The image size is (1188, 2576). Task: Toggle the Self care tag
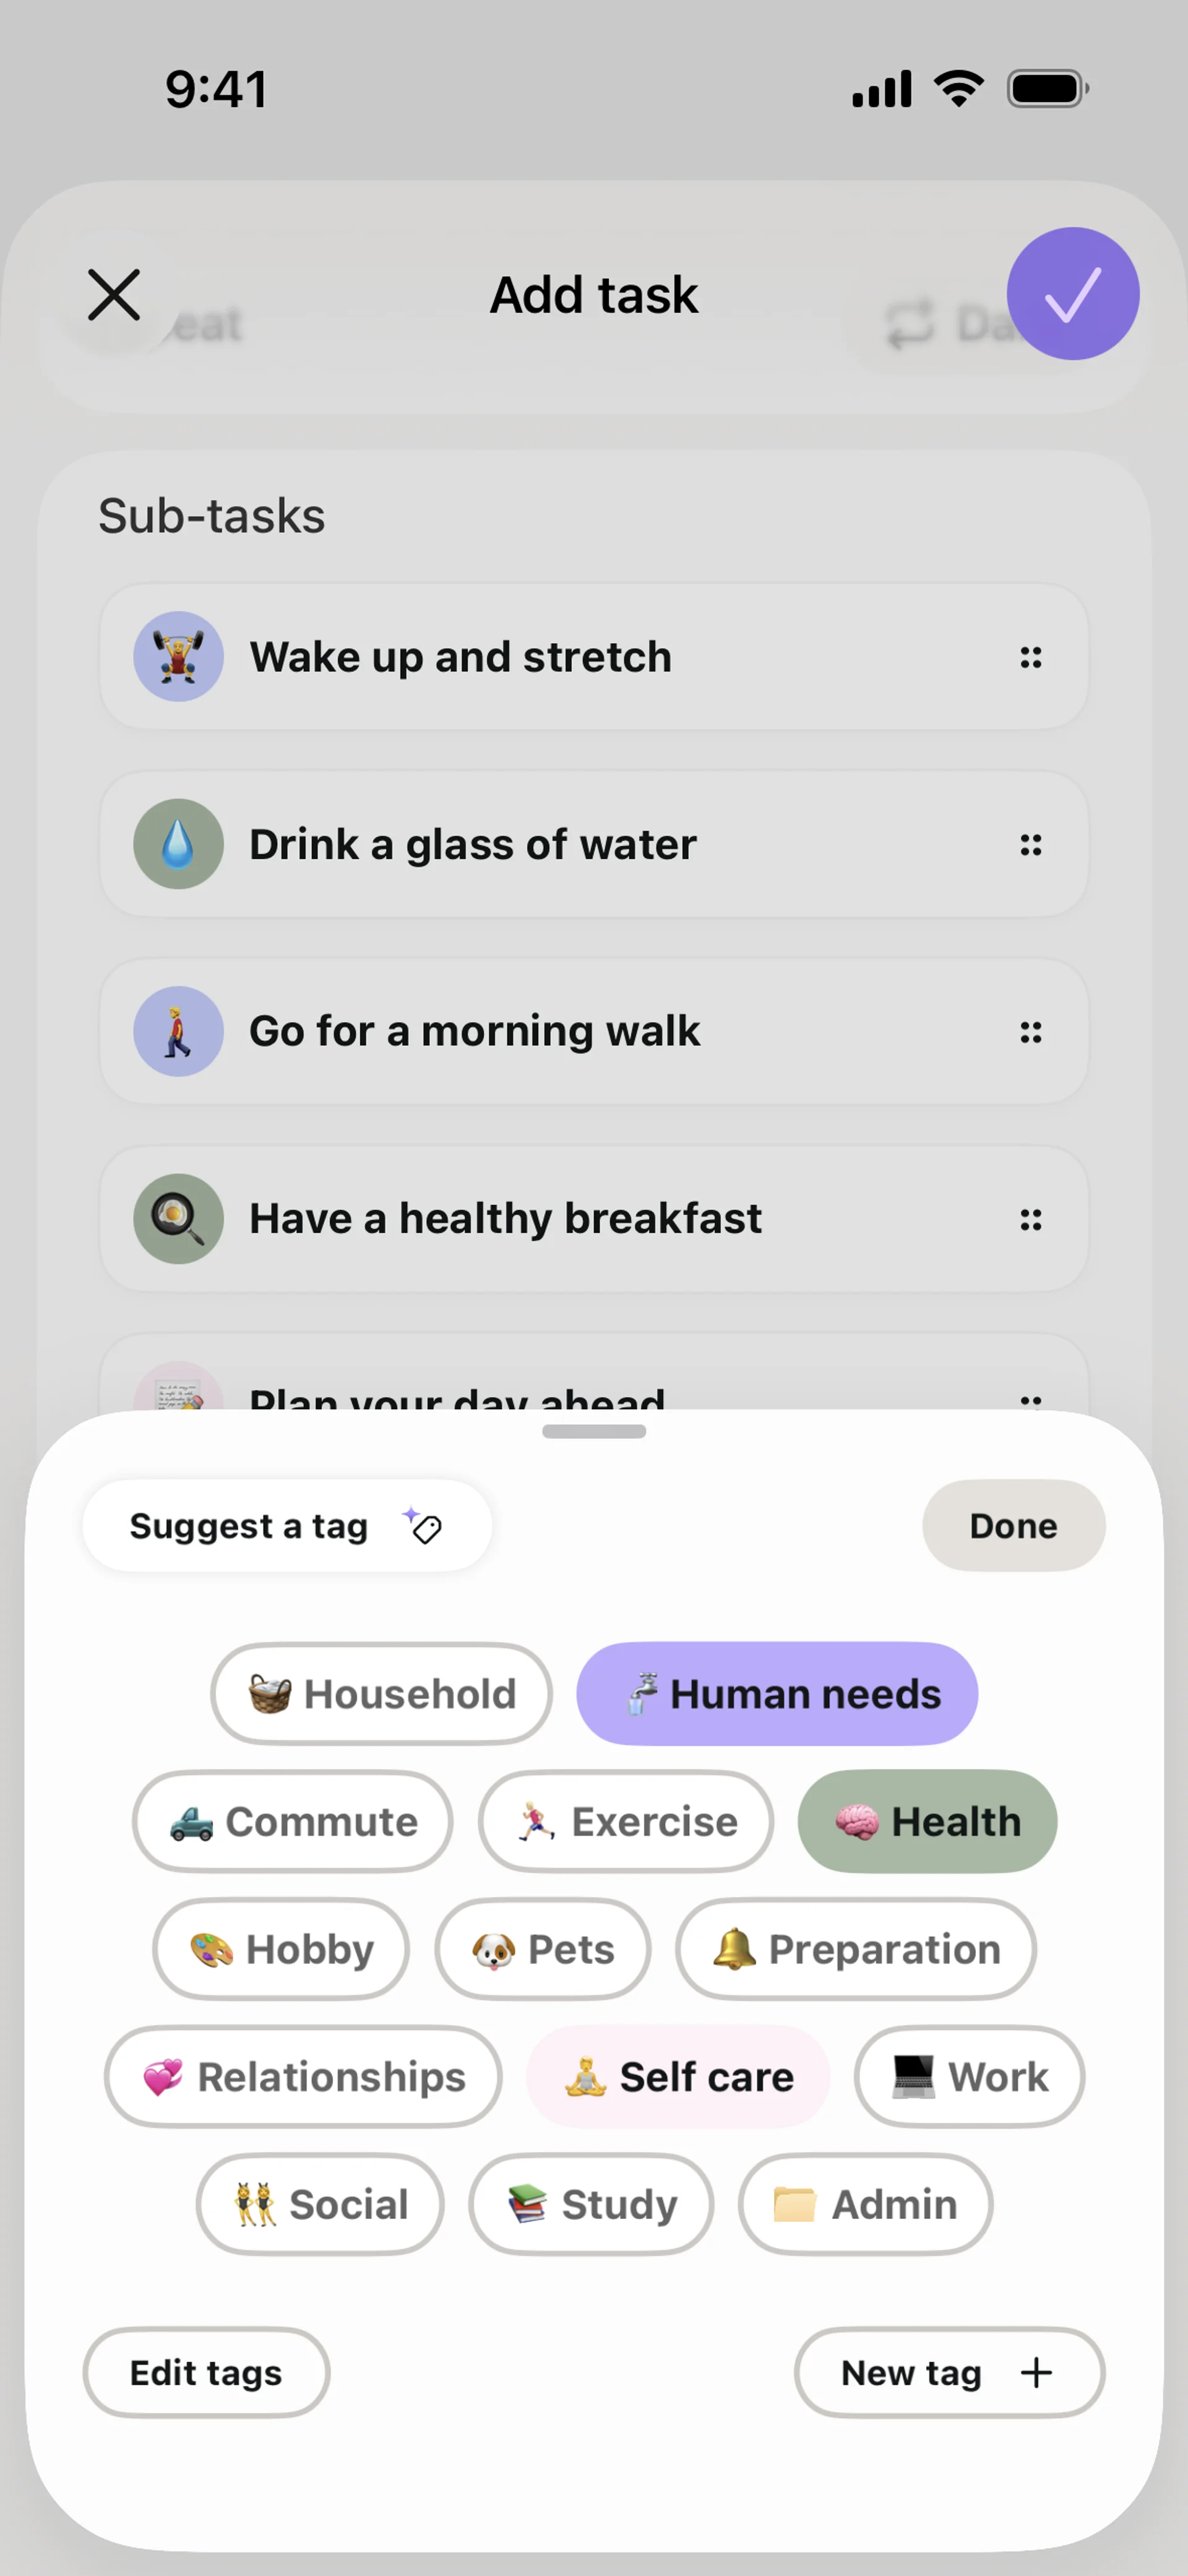(678, 2077)
